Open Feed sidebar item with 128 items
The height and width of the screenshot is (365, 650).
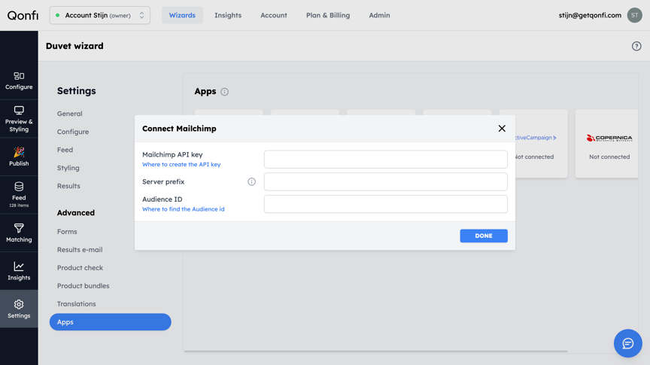pyautogui.click(x=19, y=195)
